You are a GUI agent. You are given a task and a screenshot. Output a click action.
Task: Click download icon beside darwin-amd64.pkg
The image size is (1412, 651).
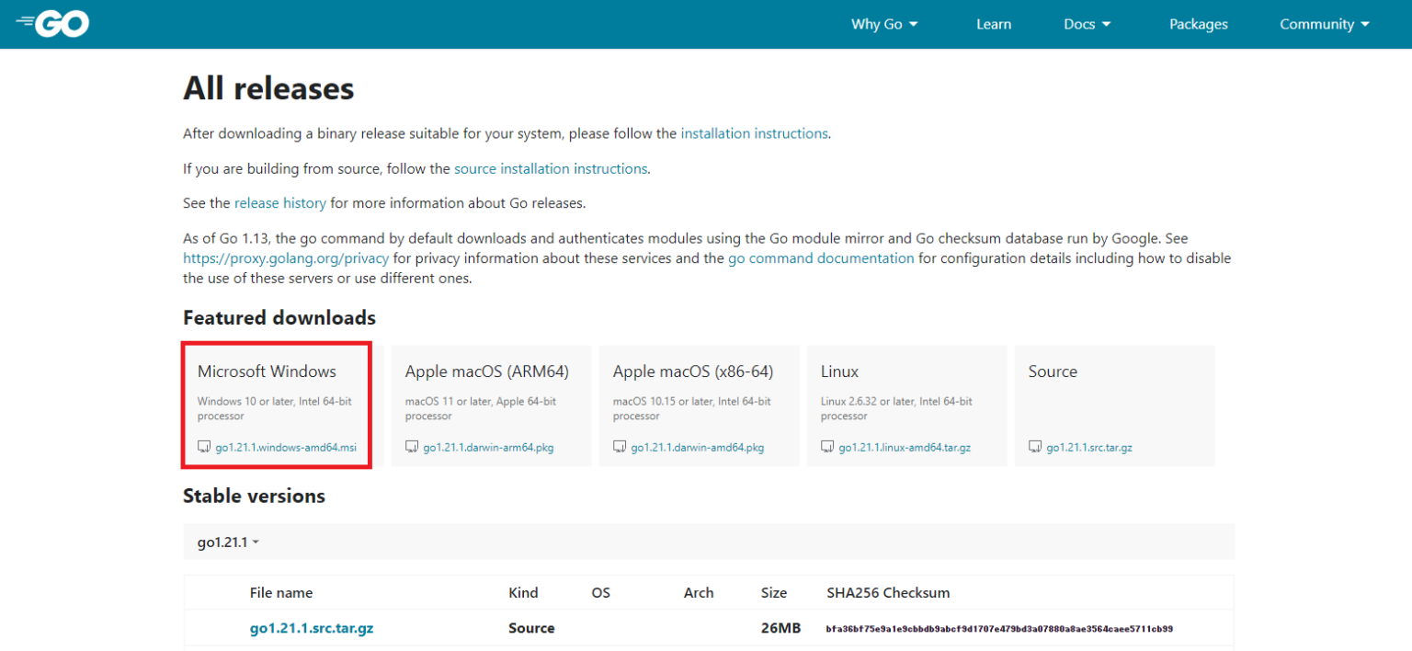click(620, 447)
